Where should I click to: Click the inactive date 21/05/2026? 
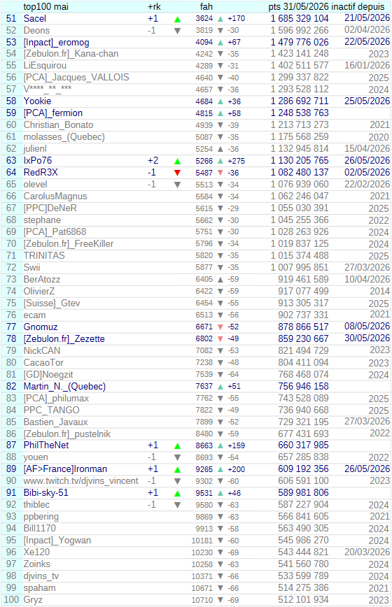[367, 17]
